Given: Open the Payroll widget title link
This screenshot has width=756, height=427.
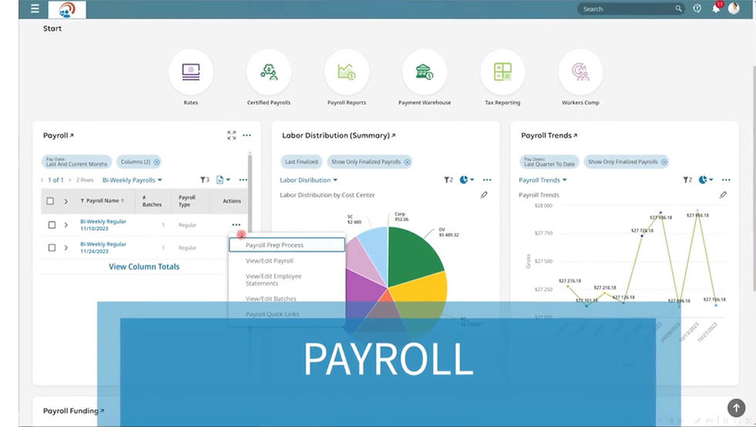Looking at the screenshot, I should click(x=59, y=136).
